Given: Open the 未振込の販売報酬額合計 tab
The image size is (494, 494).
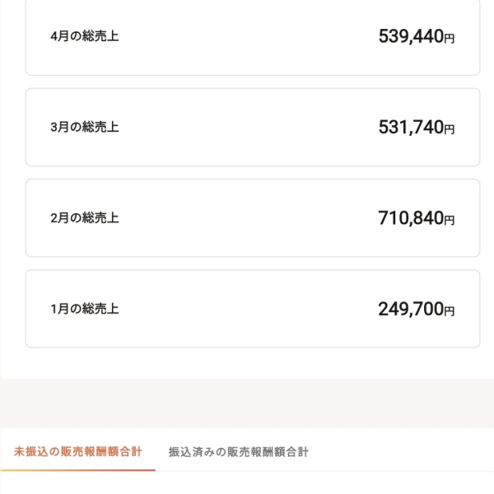Looking at the screenshot, I should (x=78, y=452).
